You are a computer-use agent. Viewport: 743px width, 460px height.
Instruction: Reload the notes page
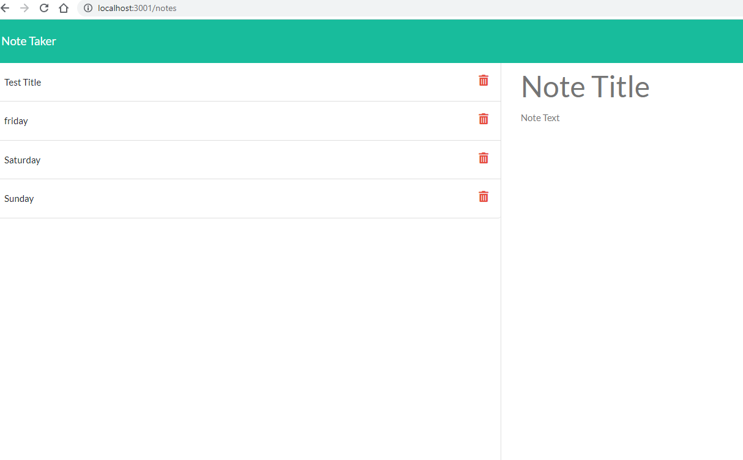(44, 8)
